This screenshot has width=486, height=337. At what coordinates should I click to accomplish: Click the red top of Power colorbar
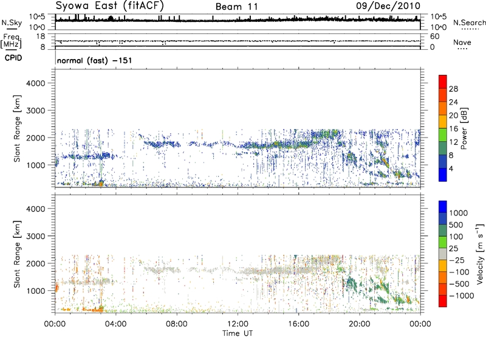[x=443, y=80]
